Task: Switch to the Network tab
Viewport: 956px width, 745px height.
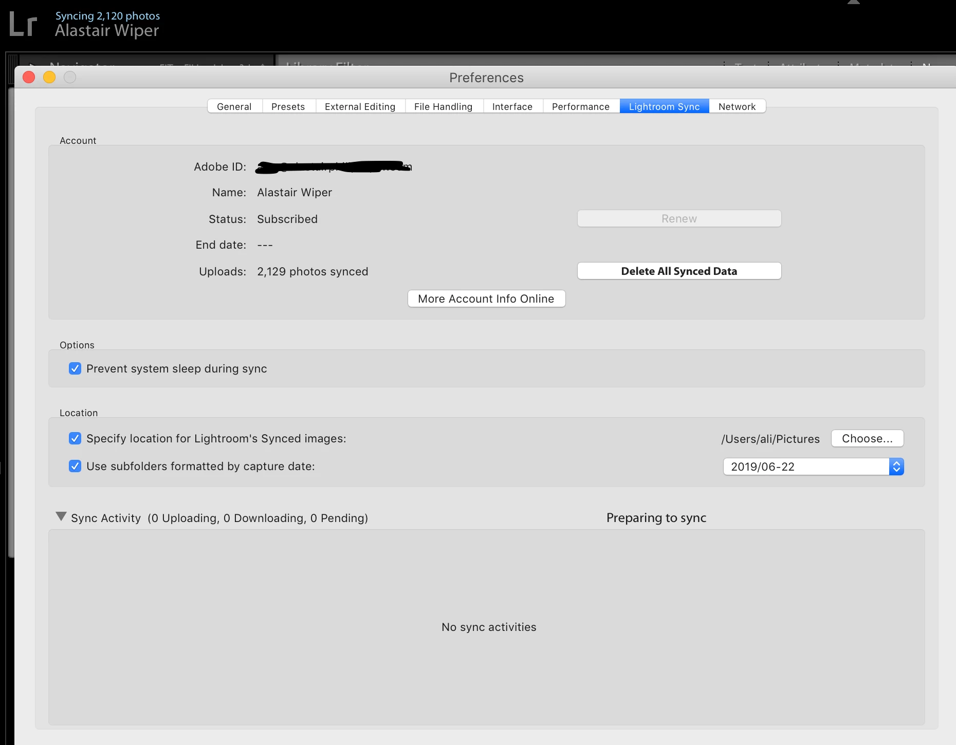Action: click(737, 106)
